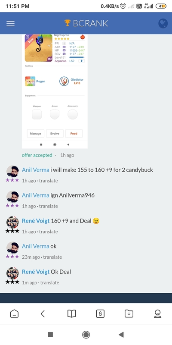
Task: Open Anil Verma's profile on "ok" comment
Action: pyautogui.click(x=36, y=246)
